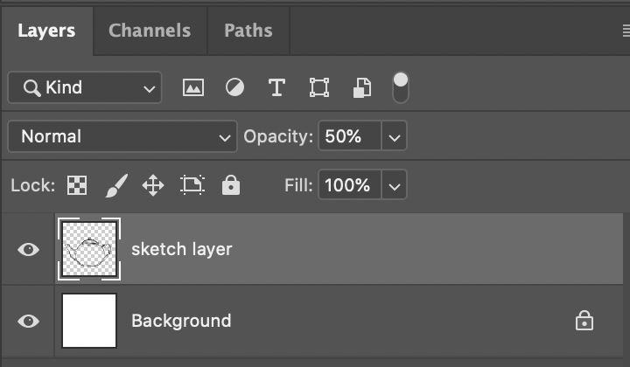Prevent artboard auto-nesting lock icon
The height and width of the screenshot is (367, 630).
(x=192, y=185)
